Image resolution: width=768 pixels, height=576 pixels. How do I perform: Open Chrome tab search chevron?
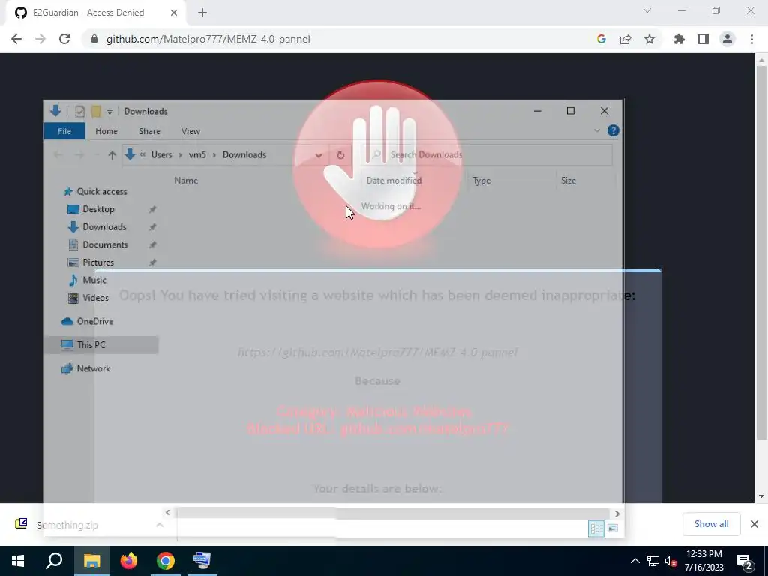[647, 10]
